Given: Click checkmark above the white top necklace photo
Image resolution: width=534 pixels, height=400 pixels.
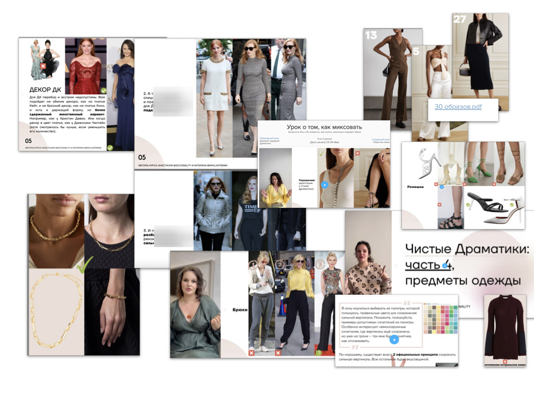Looking at the screenshot, I should click(x=321, y=153).
